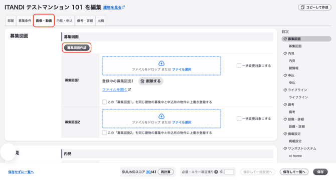The image size is (336, 181).
Task: Click the previous-error left arrow in footer
Action: tap(227, 172)
